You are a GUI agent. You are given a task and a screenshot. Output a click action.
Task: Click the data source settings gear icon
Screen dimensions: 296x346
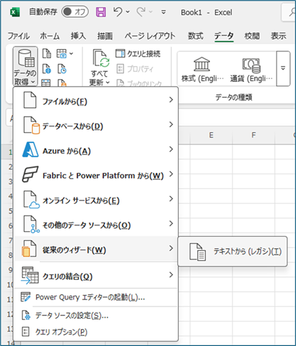[26, 315]
